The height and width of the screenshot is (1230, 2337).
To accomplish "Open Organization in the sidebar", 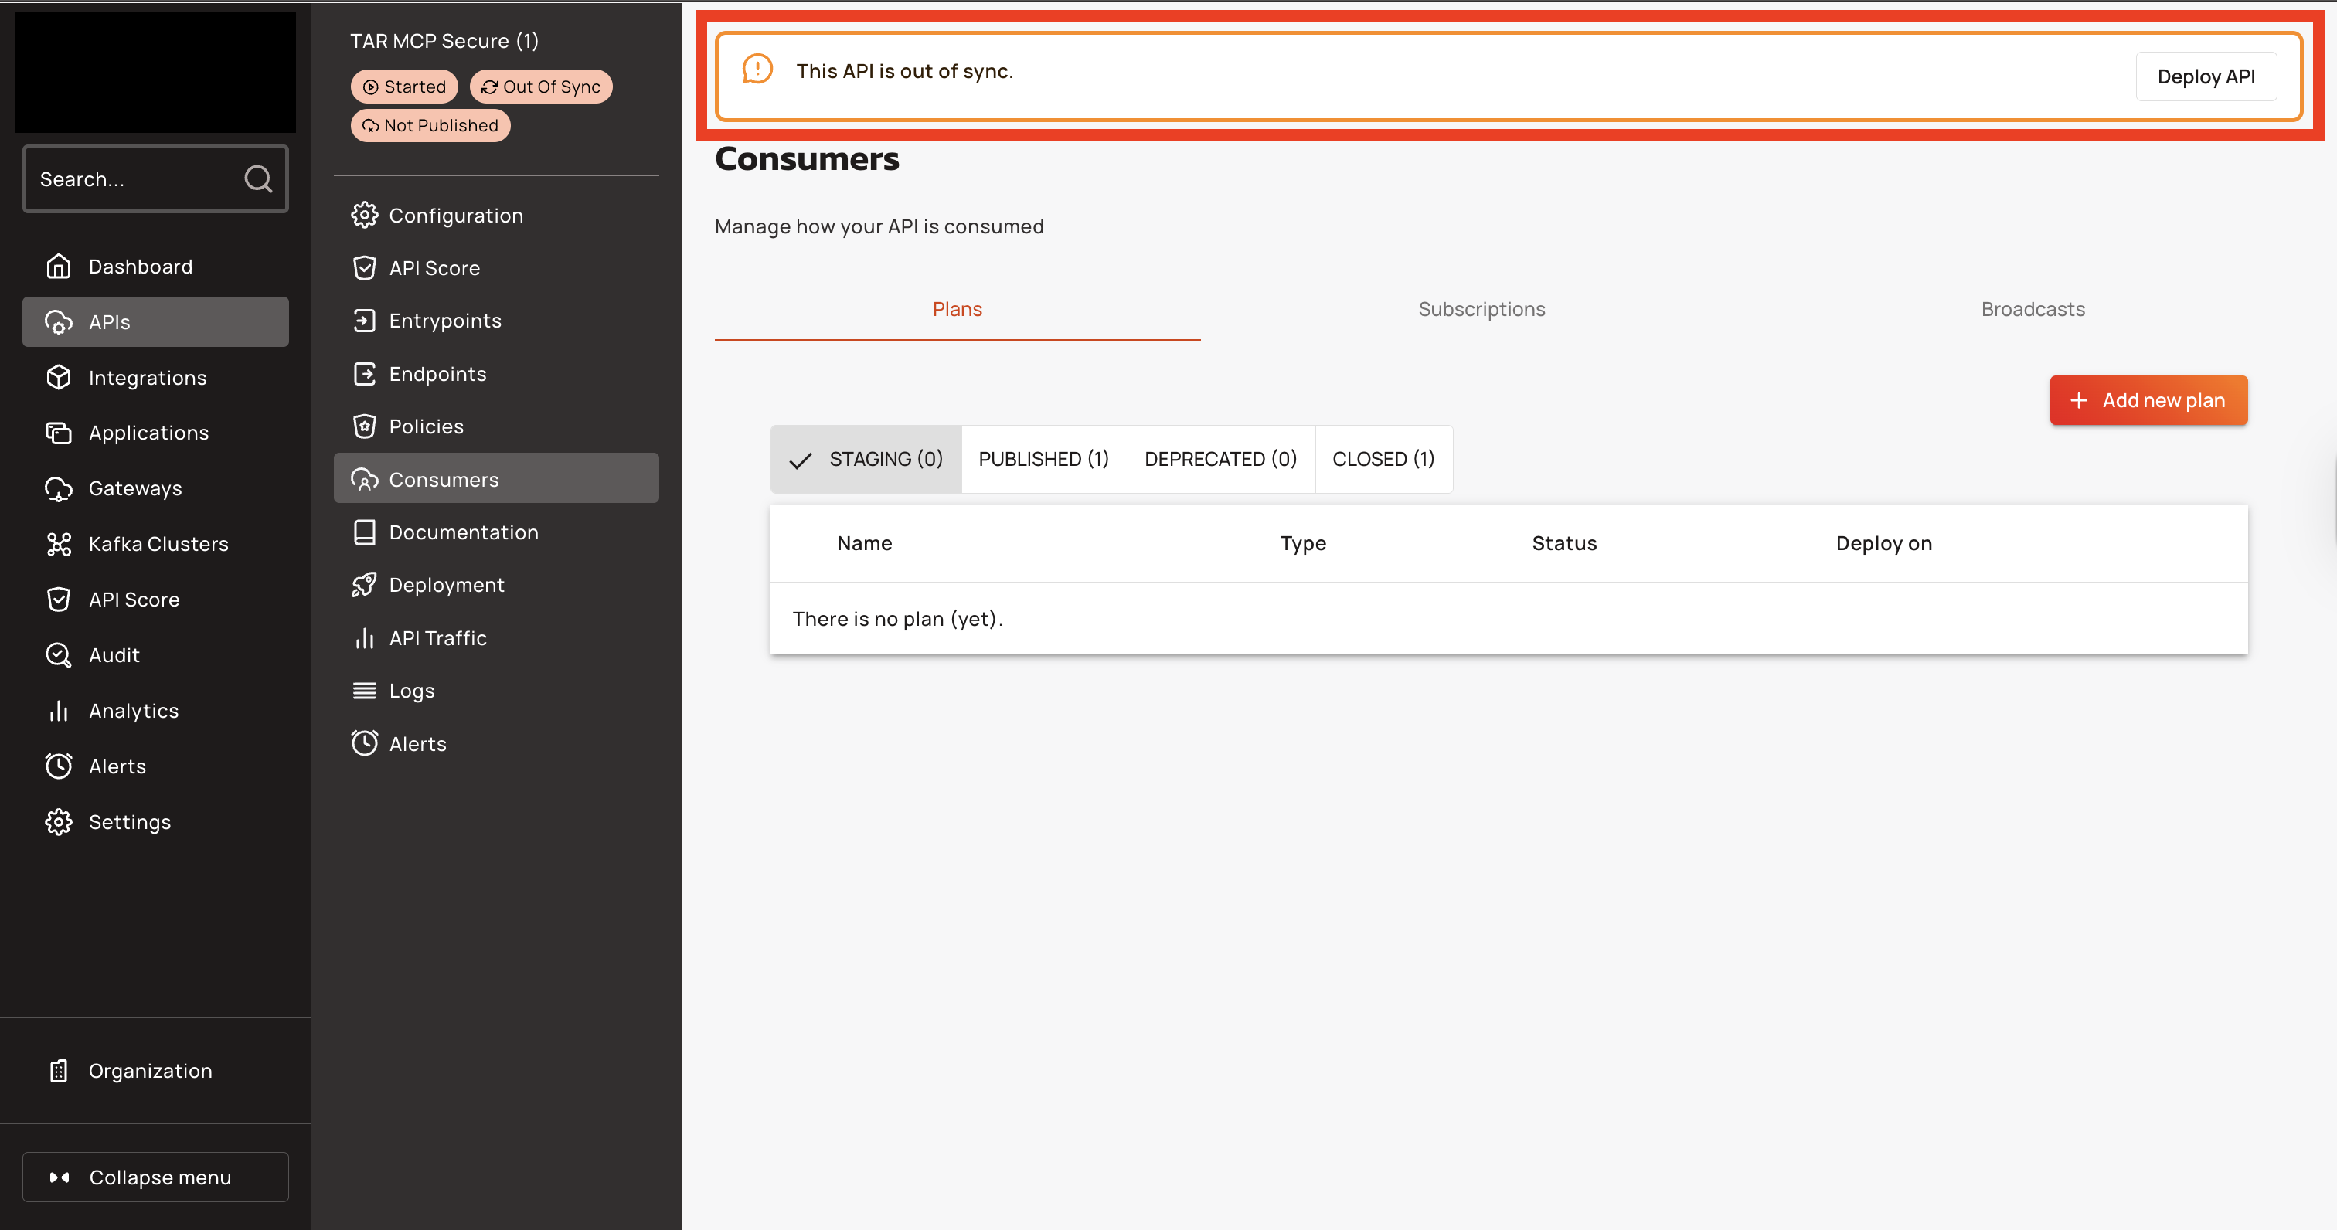I will coord(150,1070).
